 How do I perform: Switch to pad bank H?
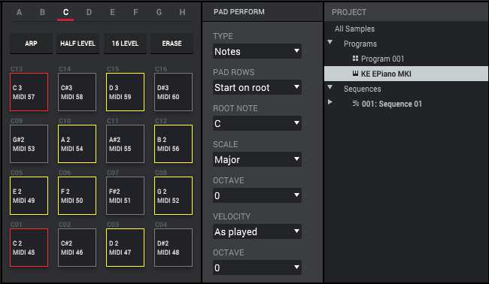coord(183,12)
